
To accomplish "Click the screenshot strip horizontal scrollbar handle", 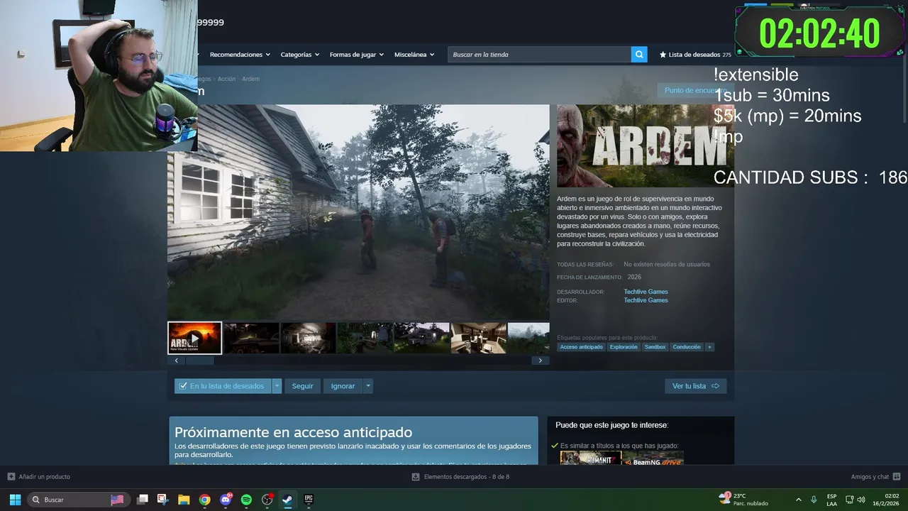I will 199,361.
